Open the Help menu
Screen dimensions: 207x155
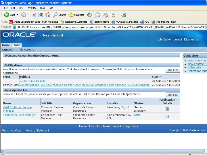51,8
